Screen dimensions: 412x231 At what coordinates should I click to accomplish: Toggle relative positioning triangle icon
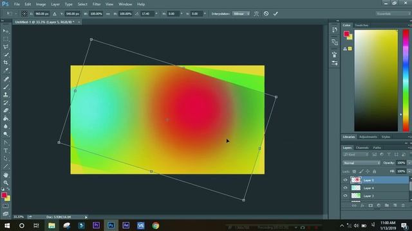pos(55,13)
